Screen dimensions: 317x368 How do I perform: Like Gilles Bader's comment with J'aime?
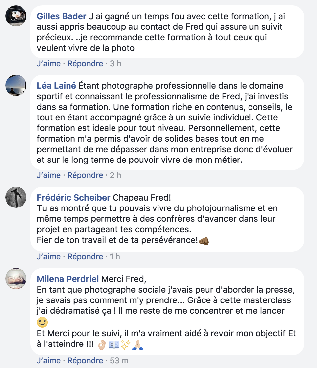click(49, 63)
